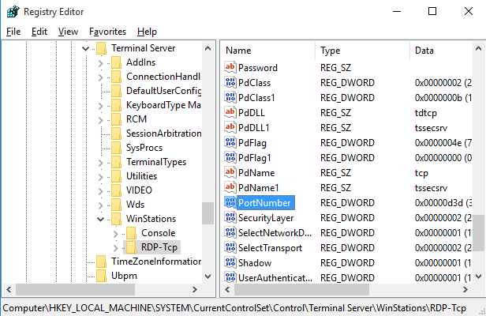This screenshot has height=316, width=486.
Task: Open the Favorites menu
Action: 107,32
